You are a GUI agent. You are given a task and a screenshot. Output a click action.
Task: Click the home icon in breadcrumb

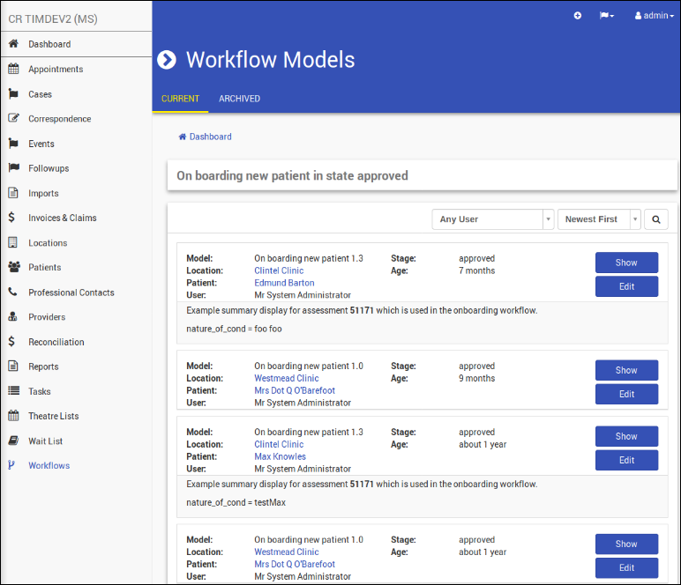[183, 137]
